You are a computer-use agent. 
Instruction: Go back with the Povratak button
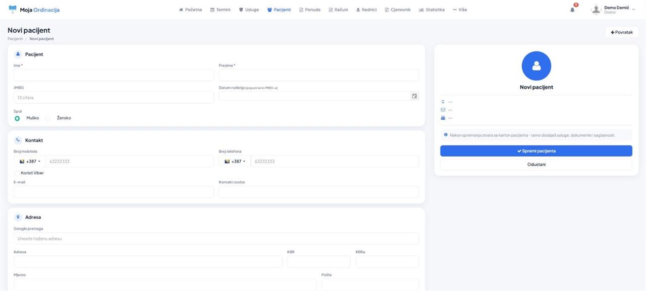point(622,32)
